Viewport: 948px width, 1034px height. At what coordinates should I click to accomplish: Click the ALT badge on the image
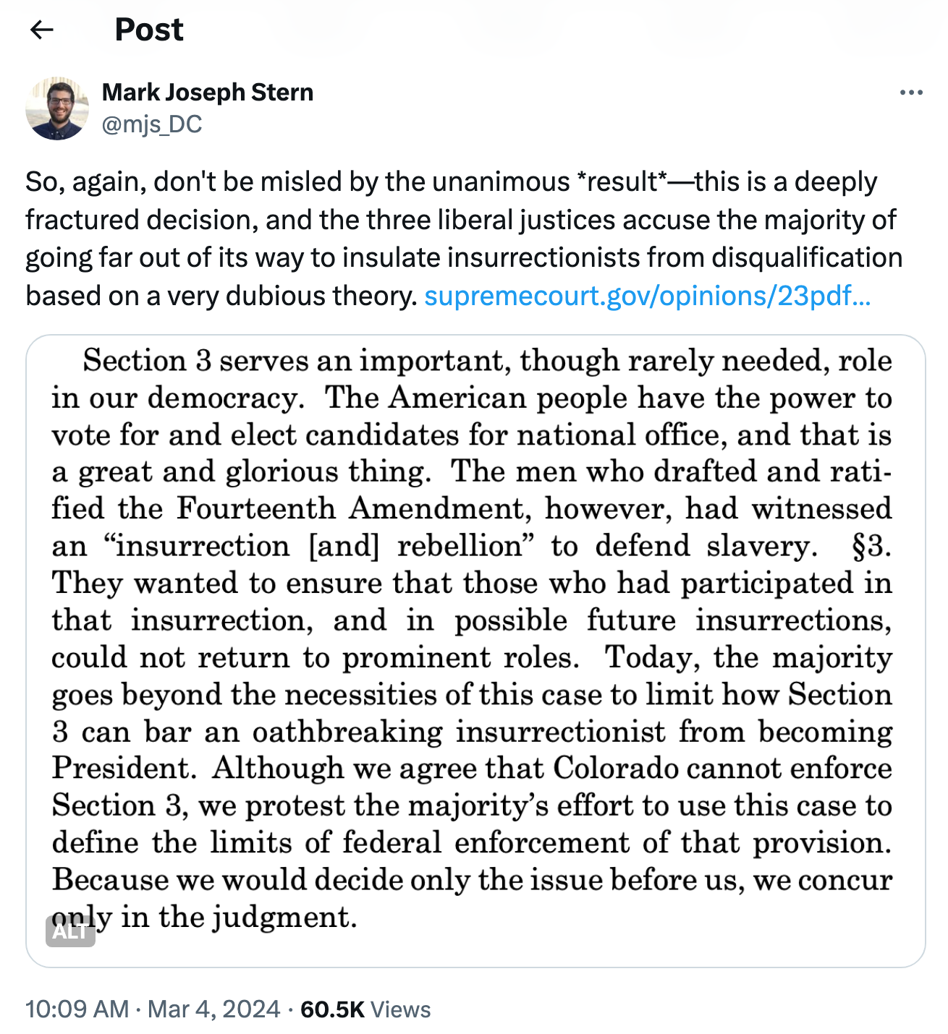[70, 931]
